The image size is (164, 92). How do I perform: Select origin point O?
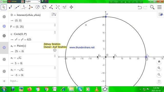[x=106, y=57]
